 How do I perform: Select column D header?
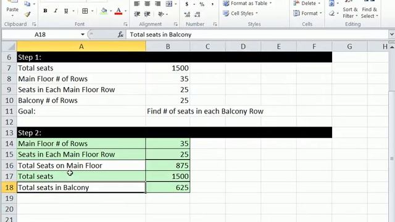pyautogui.click(x=243, y=47)
